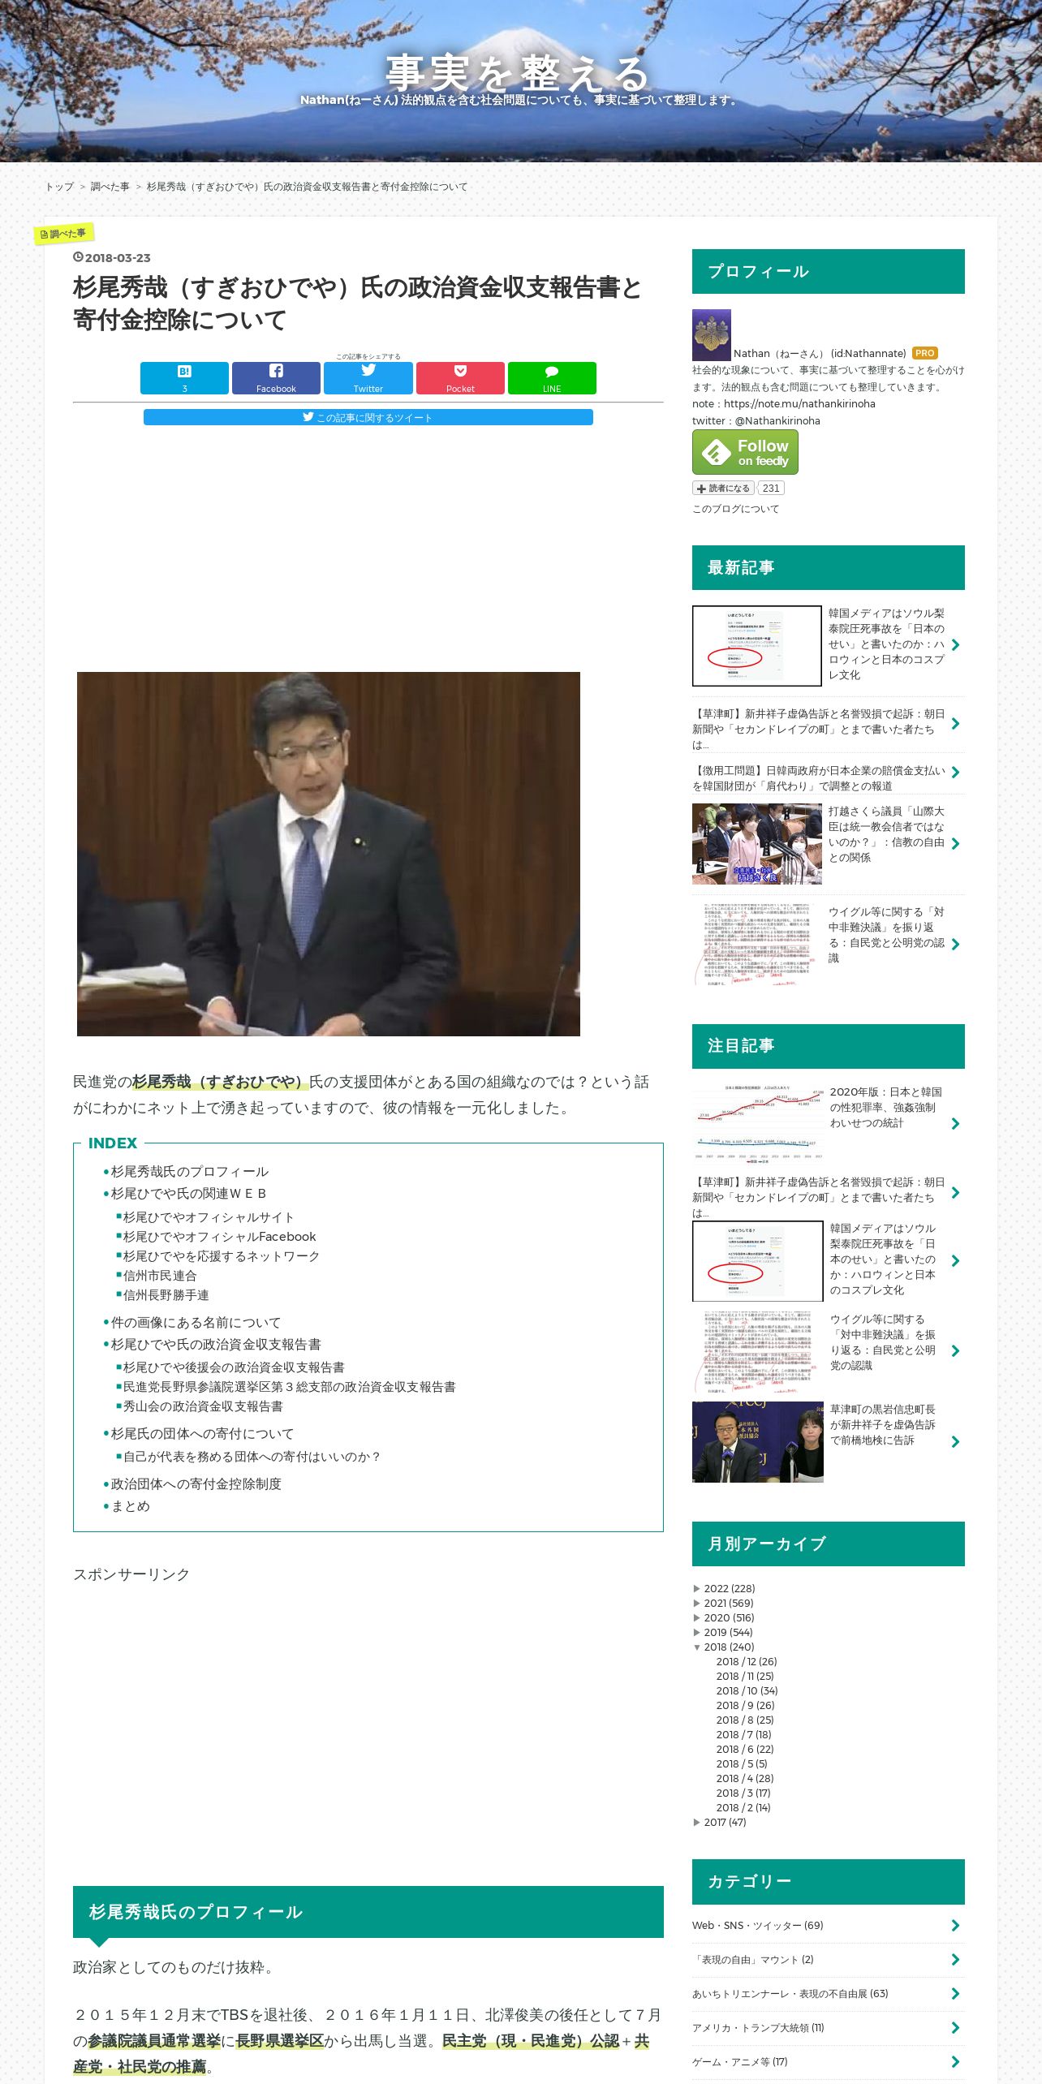Click the 読者になる subscribe button
This screenshot has height=2084, width=1042.
[723, 489]
